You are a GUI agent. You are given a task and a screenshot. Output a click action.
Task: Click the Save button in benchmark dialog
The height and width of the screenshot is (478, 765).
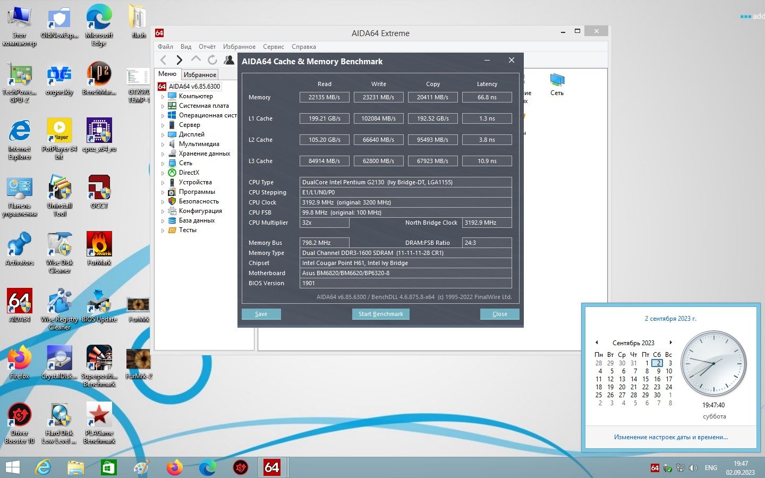(261, 314)
